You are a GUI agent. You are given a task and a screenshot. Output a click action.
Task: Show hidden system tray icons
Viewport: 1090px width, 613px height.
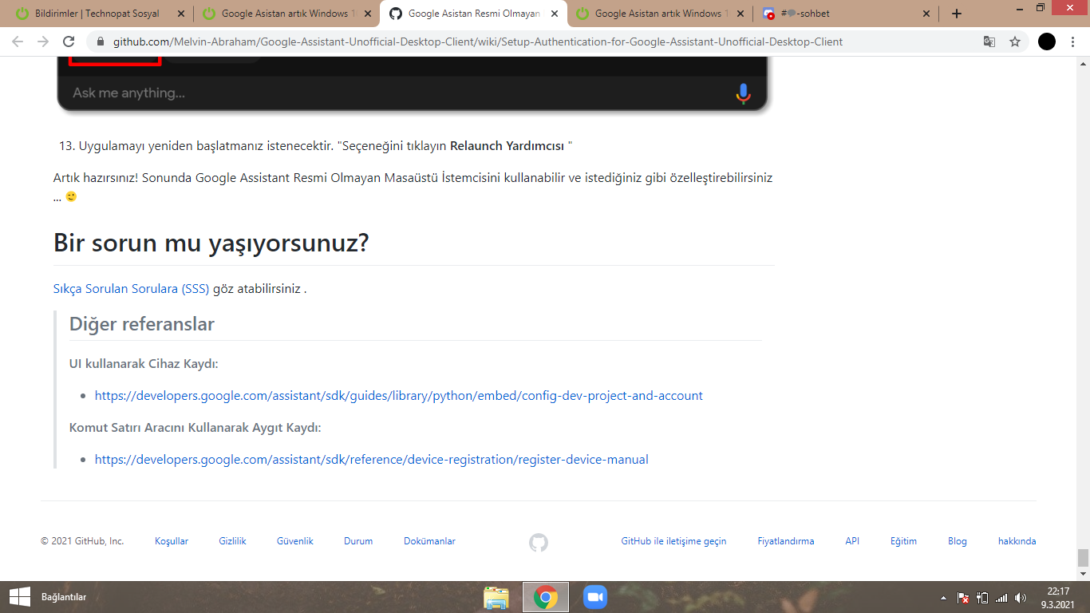coord(944,598)
